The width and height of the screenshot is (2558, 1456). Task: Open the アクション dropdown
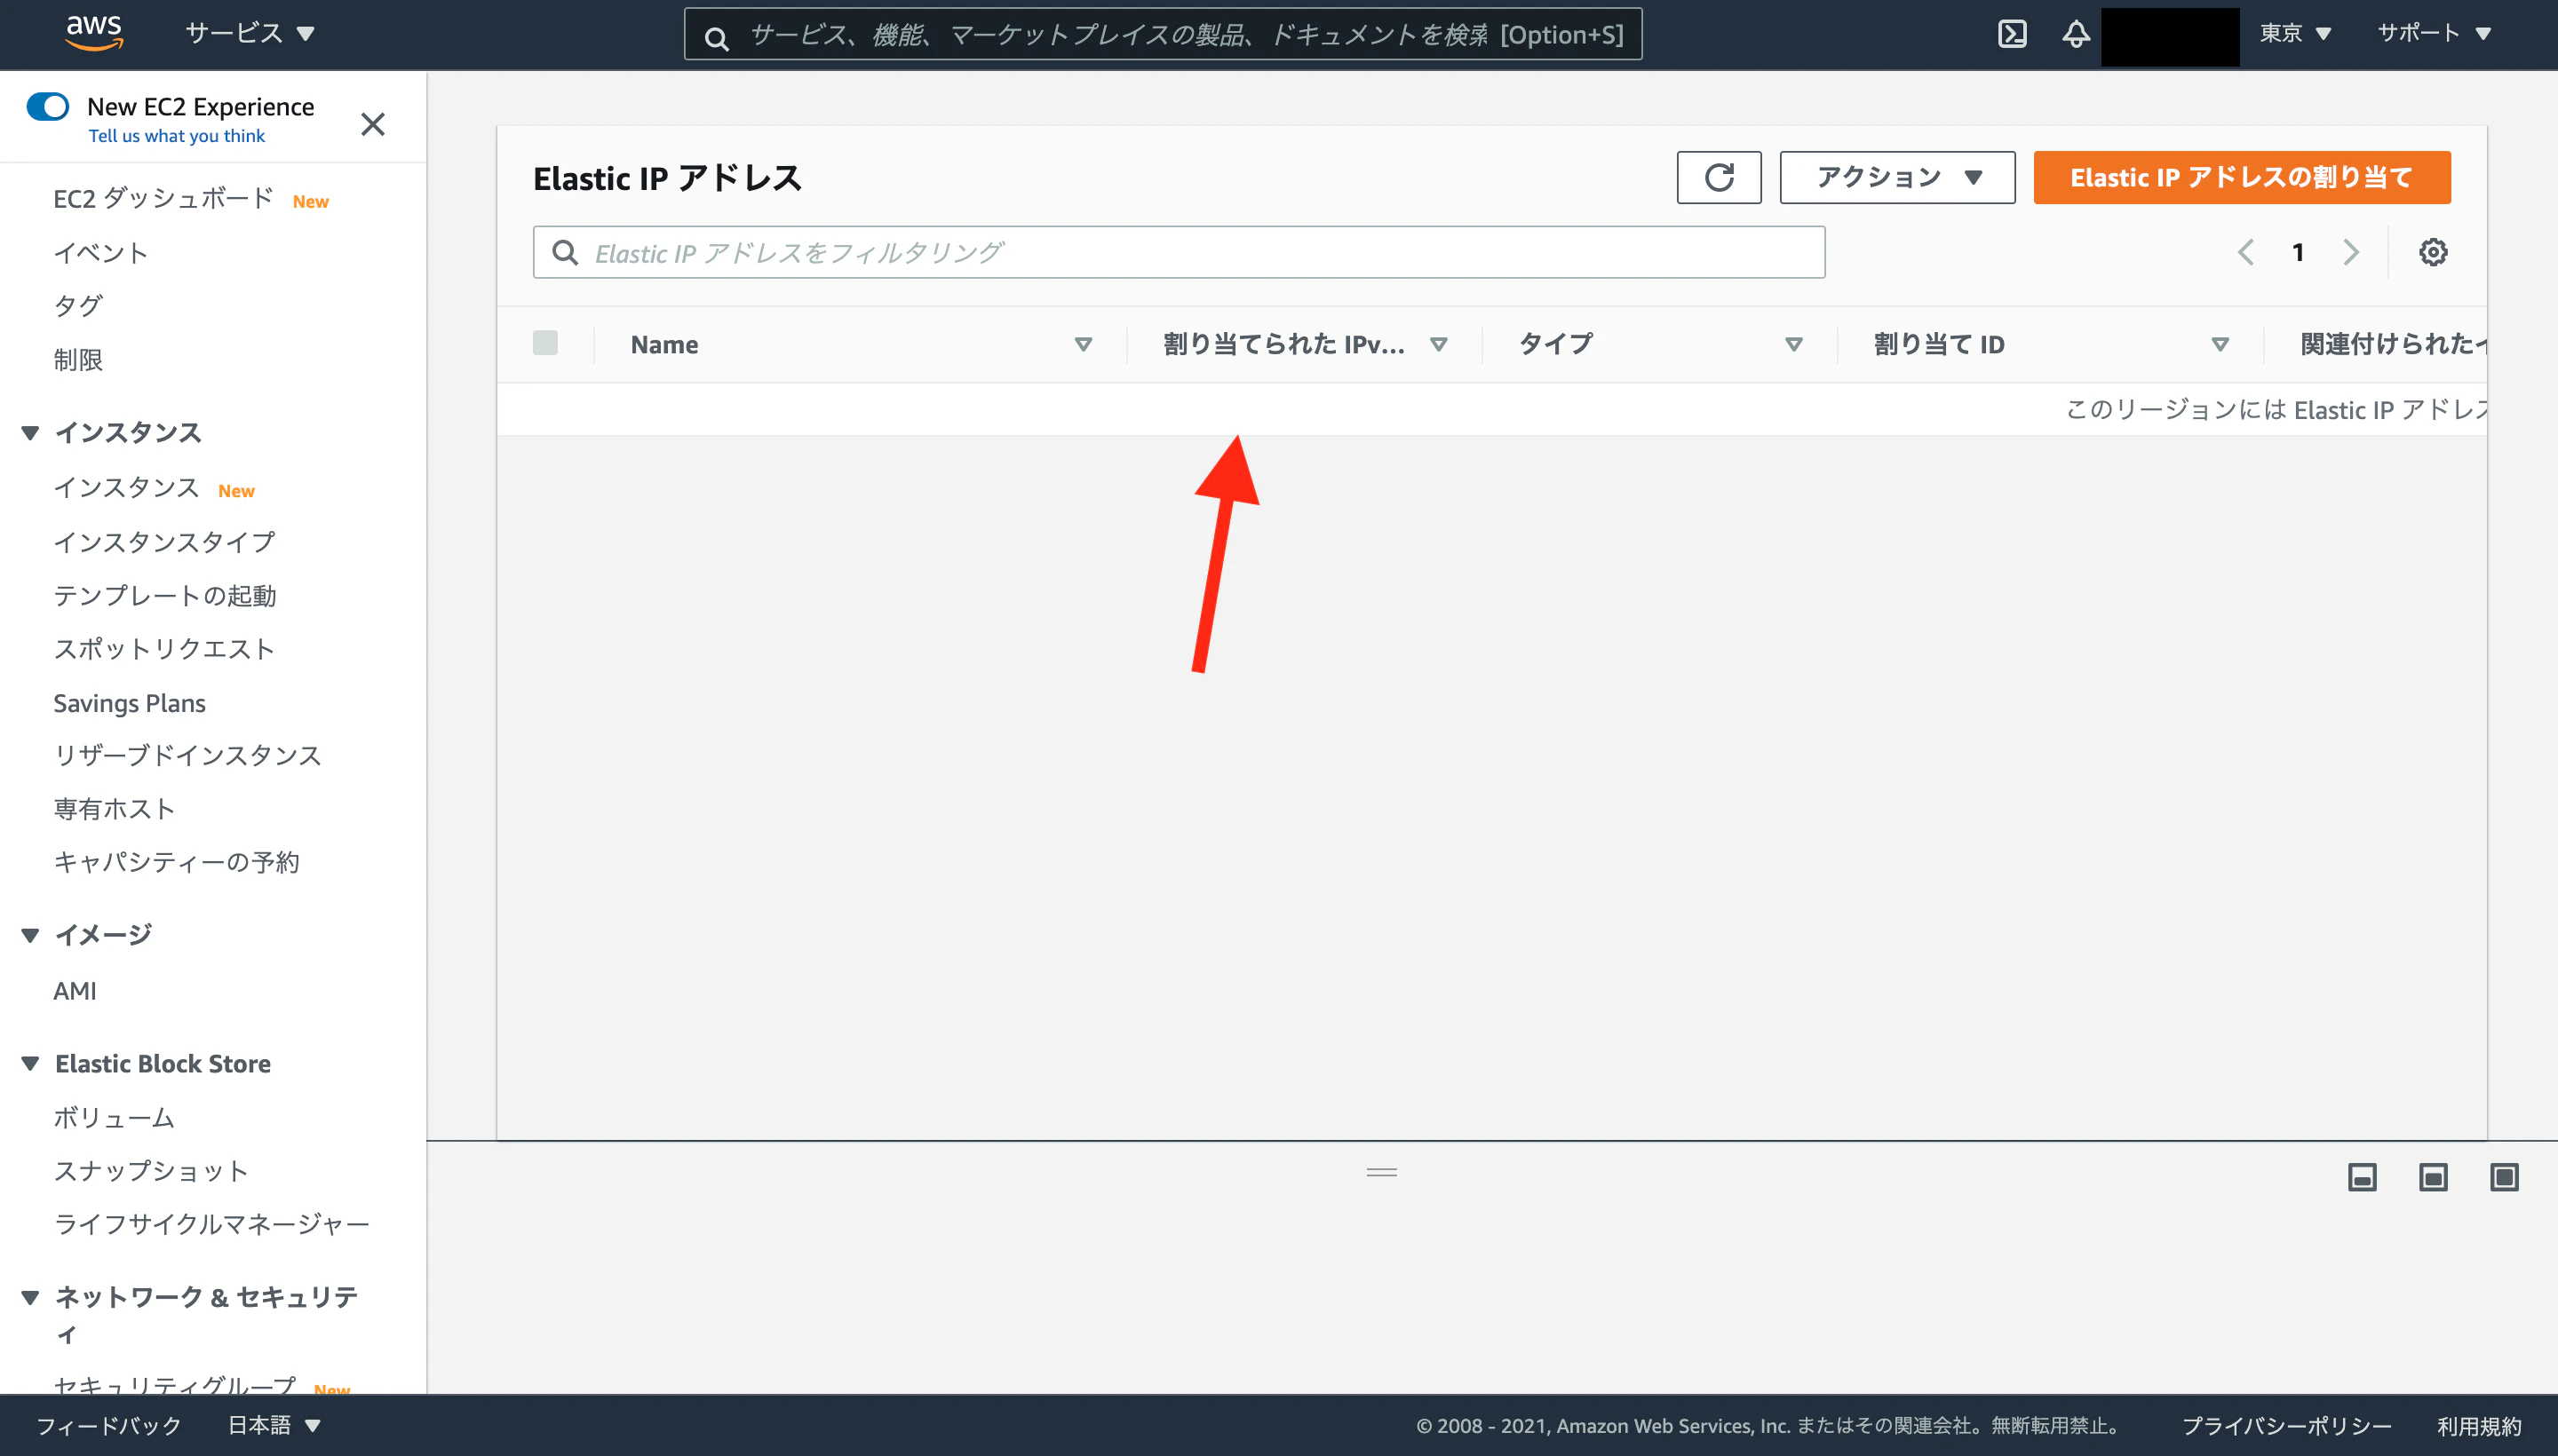[x=1898, y=178]
